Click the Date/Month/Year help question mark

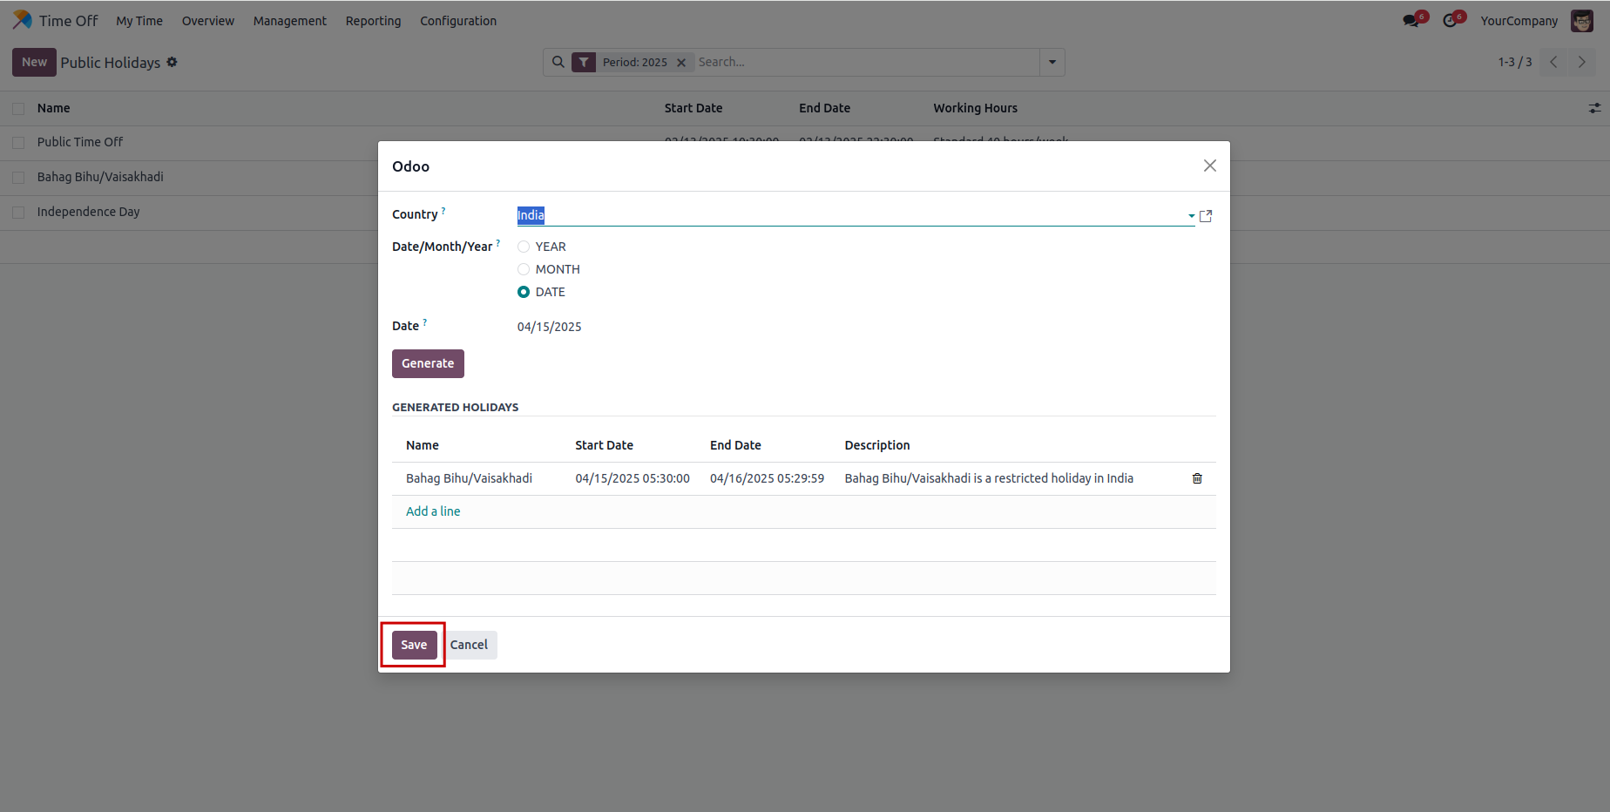(x=498, y=242)
